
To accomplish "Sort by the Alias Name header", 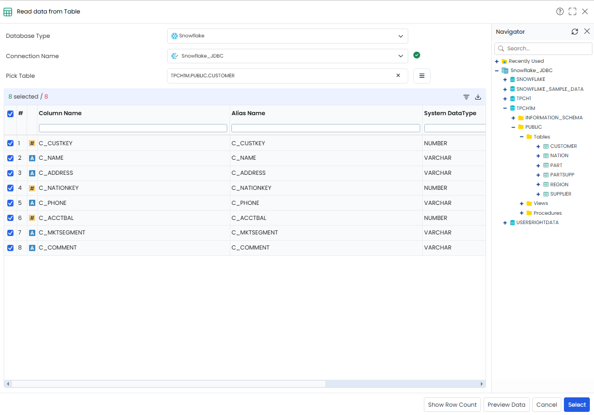I will click(x=248, y=113).
